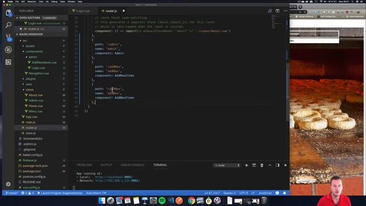
Task: Click the Open Changes icon in the editor toolbar
Action: coord(269,11)
